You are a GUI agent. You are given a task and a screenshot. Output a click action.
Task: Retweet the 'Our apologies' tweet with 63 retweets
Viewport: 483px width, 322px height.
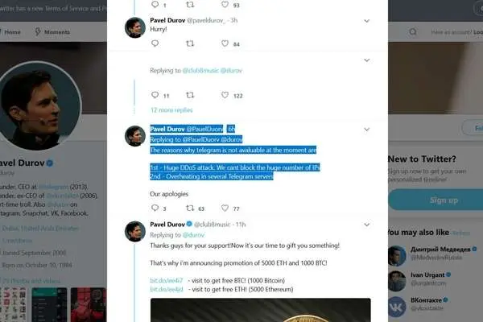190,208
